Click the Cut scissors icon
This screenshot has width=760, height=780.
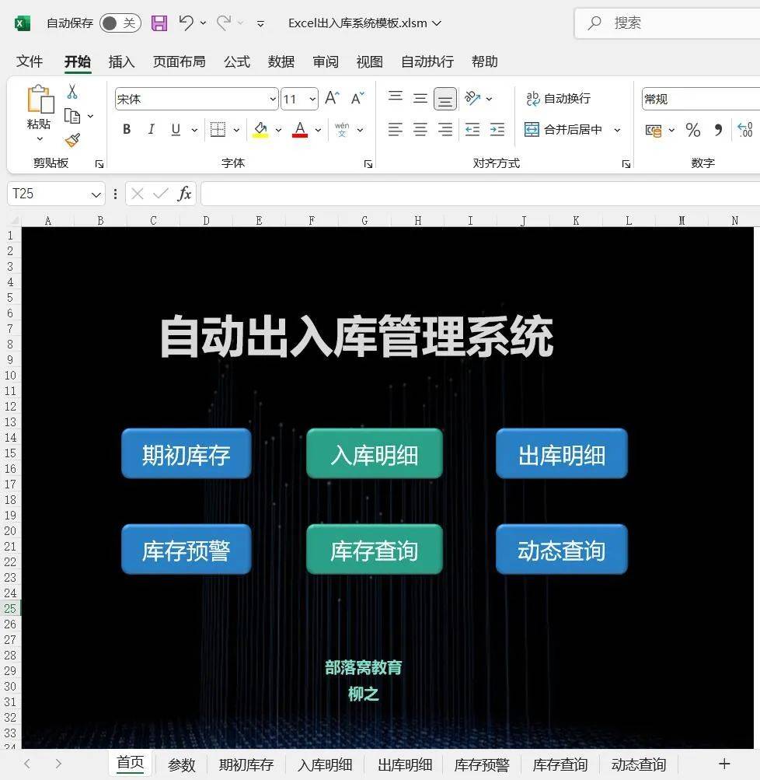tap(72, 92)
